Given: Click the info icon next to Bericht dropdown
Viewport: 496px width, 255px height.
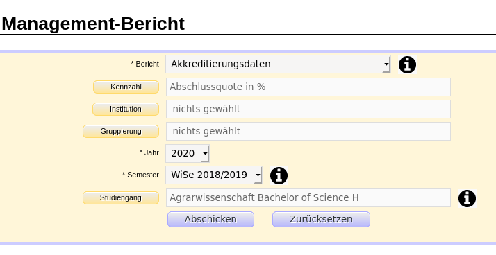Looking at the screenshot, I should (x=407, y=64).
